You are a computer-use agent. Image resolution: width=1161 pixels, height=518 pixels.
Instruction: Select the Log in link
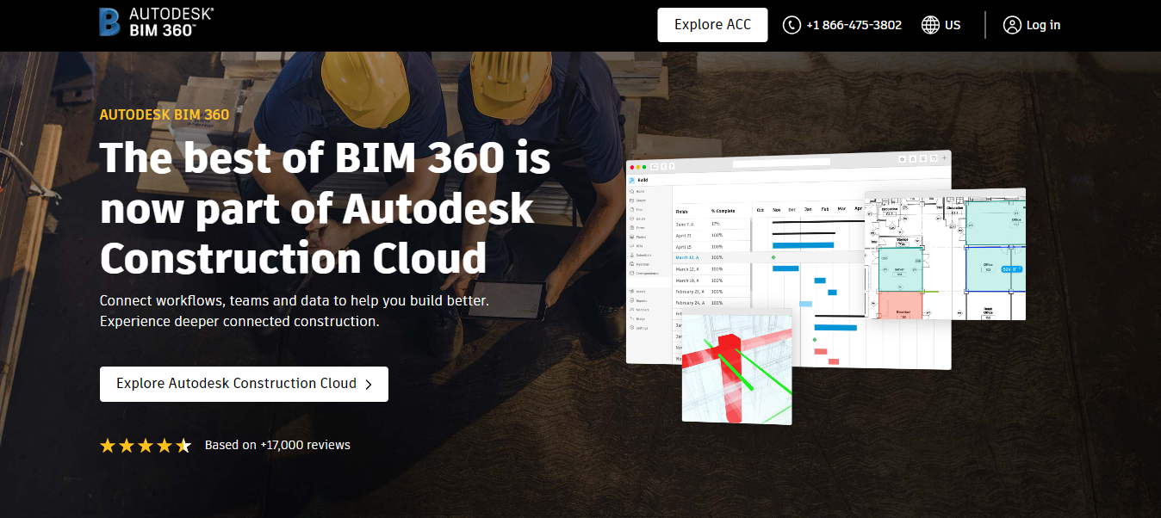click(x=1043, y=25)
